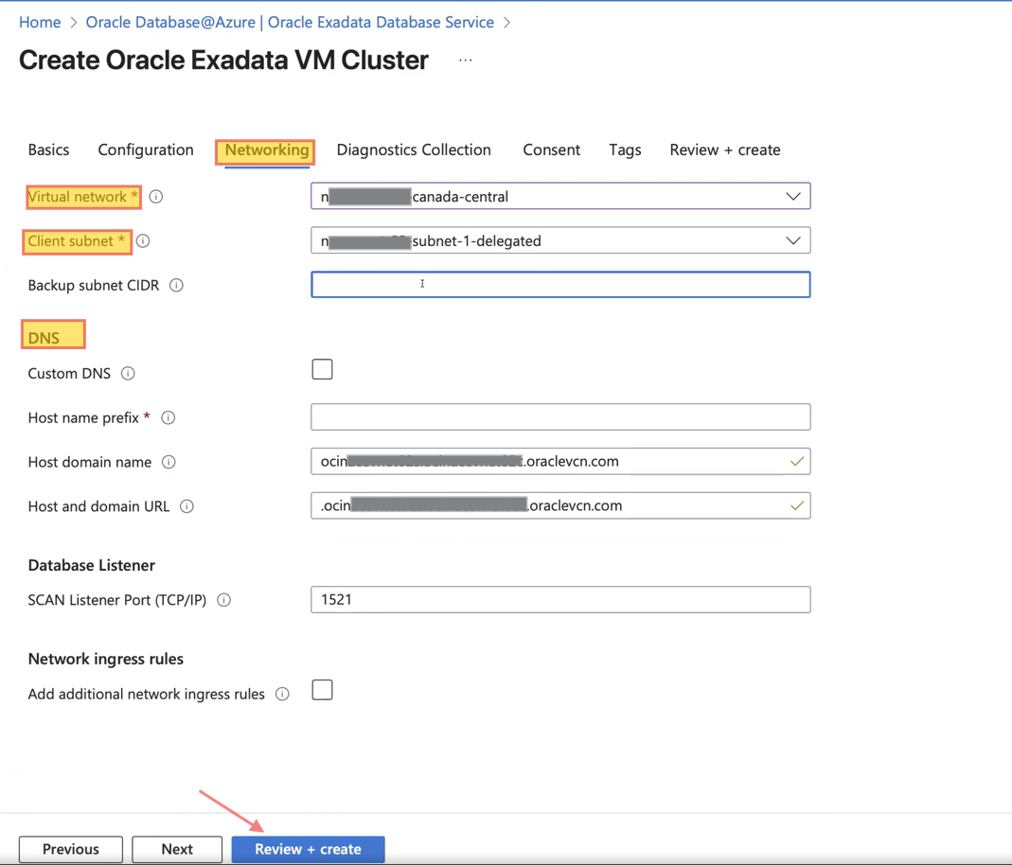Open the Diagnostics Collection tab
The height and width of the screenshot is (865, 1012).
414,150
